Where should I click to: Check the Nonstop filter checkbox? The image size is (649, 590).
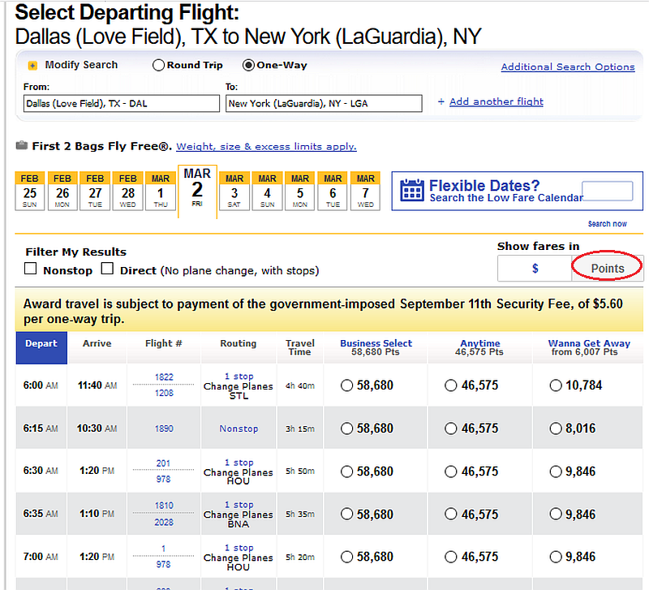[x=30, y=269]
